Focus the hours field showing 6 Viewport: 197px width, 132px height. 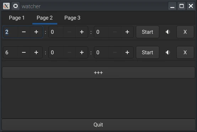point(10,52)
